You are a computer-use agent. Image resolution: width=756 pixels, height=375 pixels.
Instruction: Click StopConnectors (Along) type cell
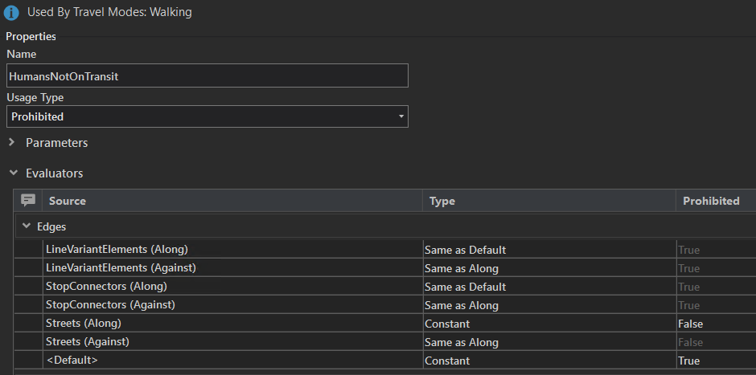(465, 287)
